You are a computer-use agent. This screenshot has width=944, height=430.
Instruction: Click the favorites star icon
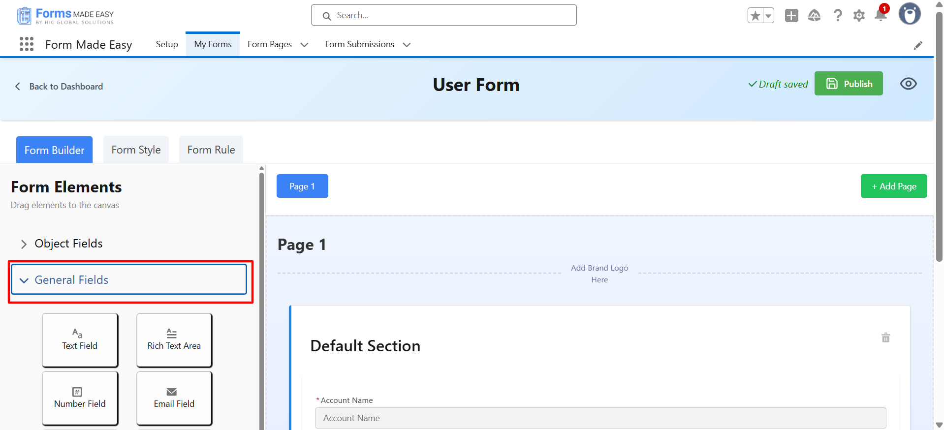[755, 16]
